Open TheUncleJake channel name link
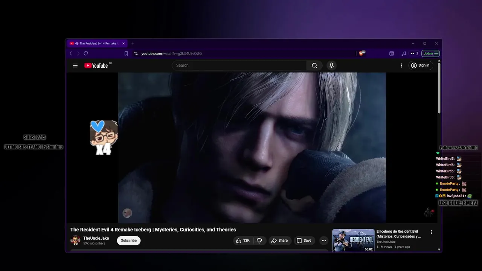Viewport: 482px width, 271px height. tap(96, 238)
